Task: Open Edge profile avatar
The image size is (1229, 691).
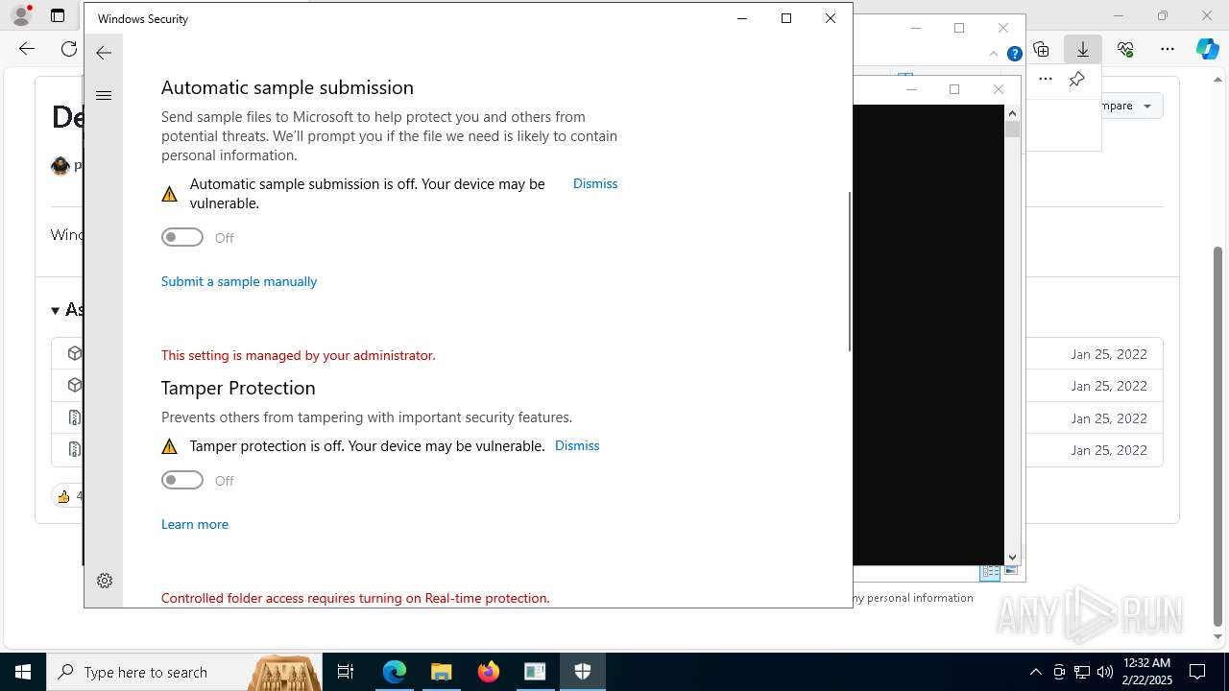Action: (20, 15)
